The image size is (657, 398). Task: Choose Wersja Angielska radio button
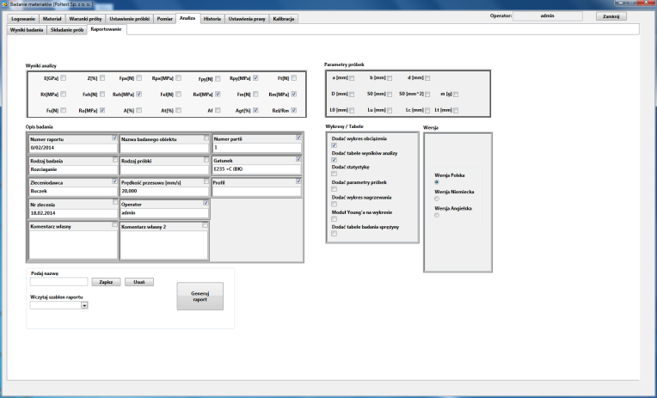[437, 215]
